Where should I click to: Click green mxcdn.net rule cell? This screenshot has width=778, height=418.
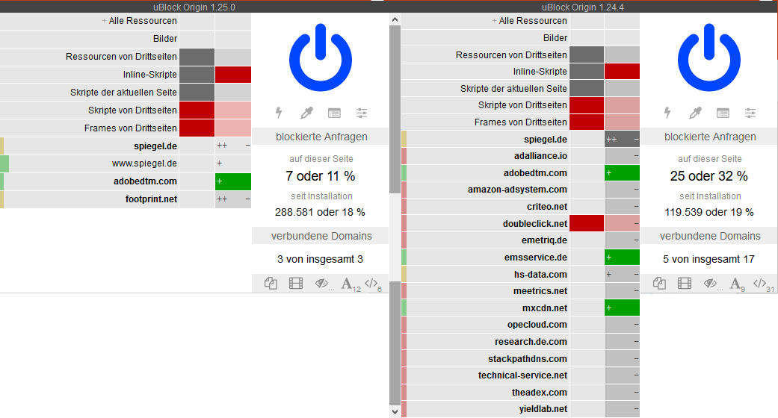point(622,308)
